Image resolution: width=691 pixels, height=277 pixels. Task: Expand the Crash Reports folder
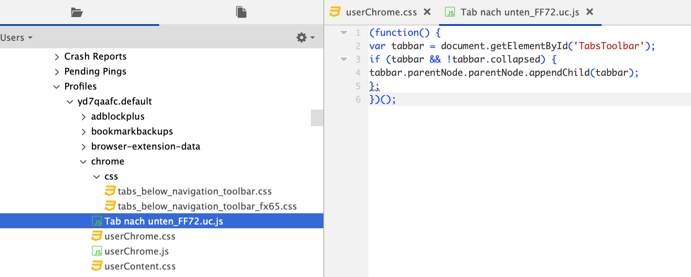pyautogui.click(x=57, y=57)
